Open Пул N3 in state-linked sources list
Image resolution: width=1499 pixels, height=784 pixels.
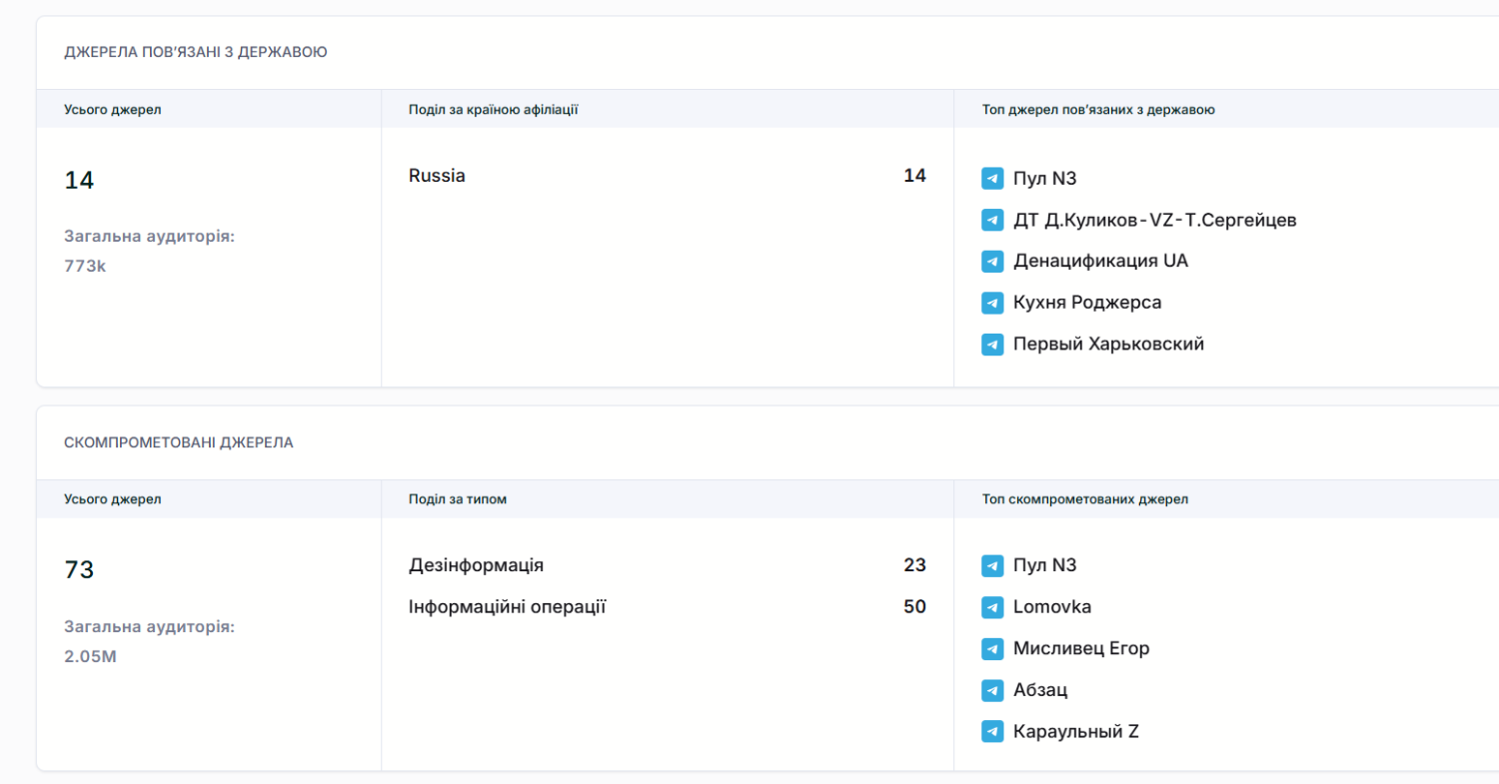[1044, 179]
